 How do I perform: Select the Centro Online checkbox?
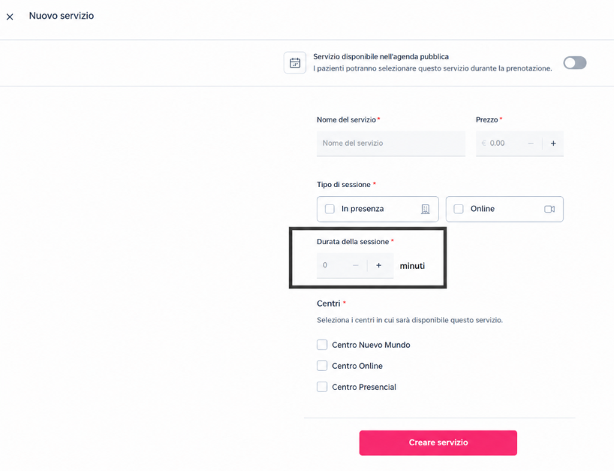click(x=322, y=366)
